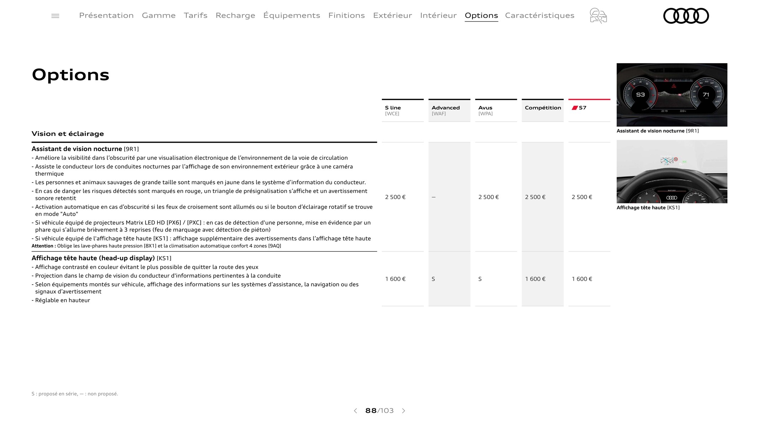Open the Extérieur tab
The width and height of the screenshot is (759, 427).
click(x=392, y=15)
